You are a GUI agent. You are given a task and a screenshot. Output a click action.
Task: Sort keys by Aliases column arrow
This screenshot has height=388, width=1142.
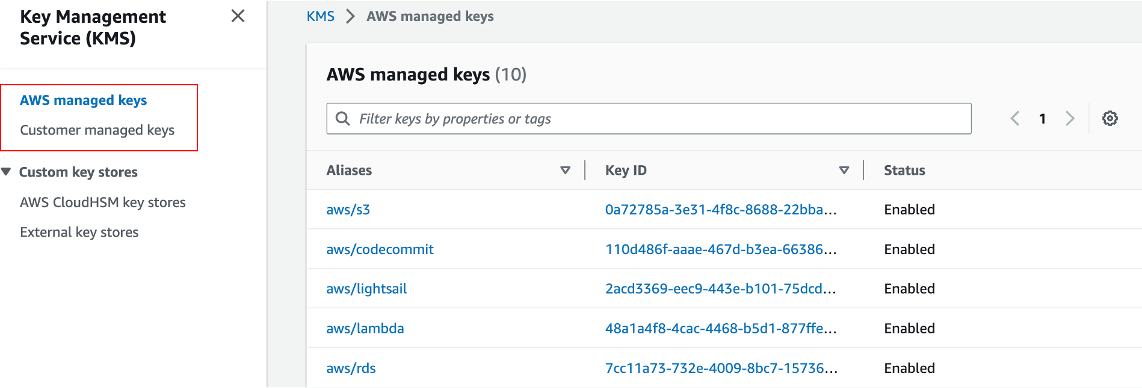[x=565, y=171]
